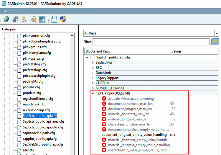Select SapEctr_public_api_ares.cfg in category tree
Viewport: 221px width, 155px height.
[x=43, y=122]
